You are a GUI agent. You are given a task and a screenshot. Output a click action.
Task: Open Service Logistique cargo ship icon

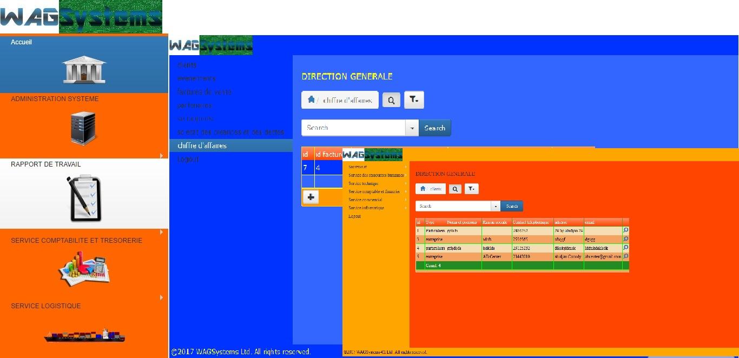pyautogui.click(x=84, y=335)
